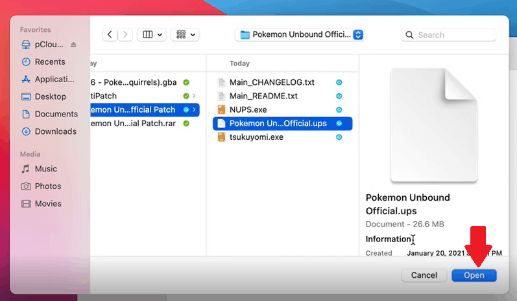This screenshot has height=301, width=517.
Task: Click the Open button
Action: point(474,275)
